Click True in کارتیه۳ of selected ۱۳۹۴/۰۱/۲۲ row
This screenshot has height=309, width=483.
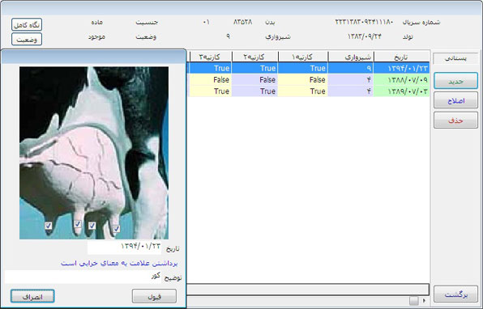pyautogui.click(x=222, y=68)
